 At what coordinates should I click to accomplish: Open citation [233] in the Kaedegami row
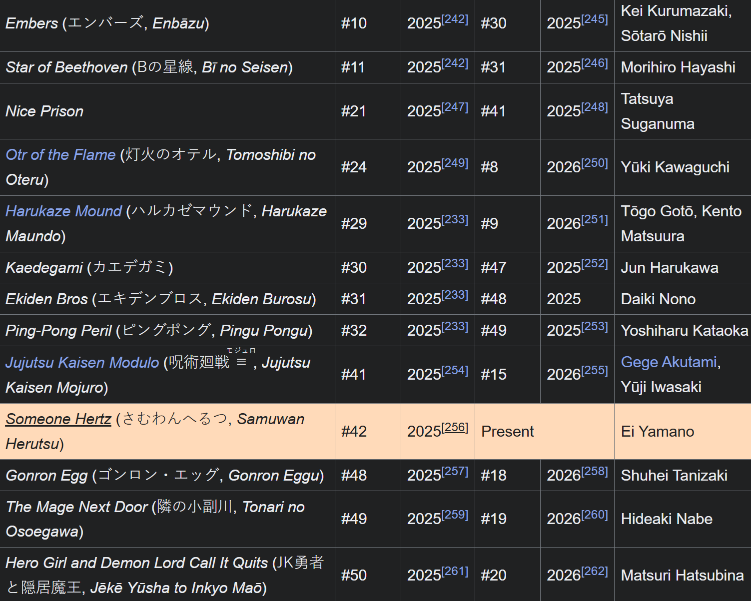point(455,264)
